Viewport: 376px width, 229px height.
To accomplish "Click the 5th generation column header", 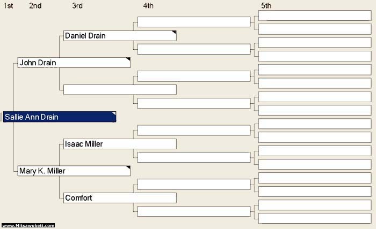I will click(x=266, y=5).
